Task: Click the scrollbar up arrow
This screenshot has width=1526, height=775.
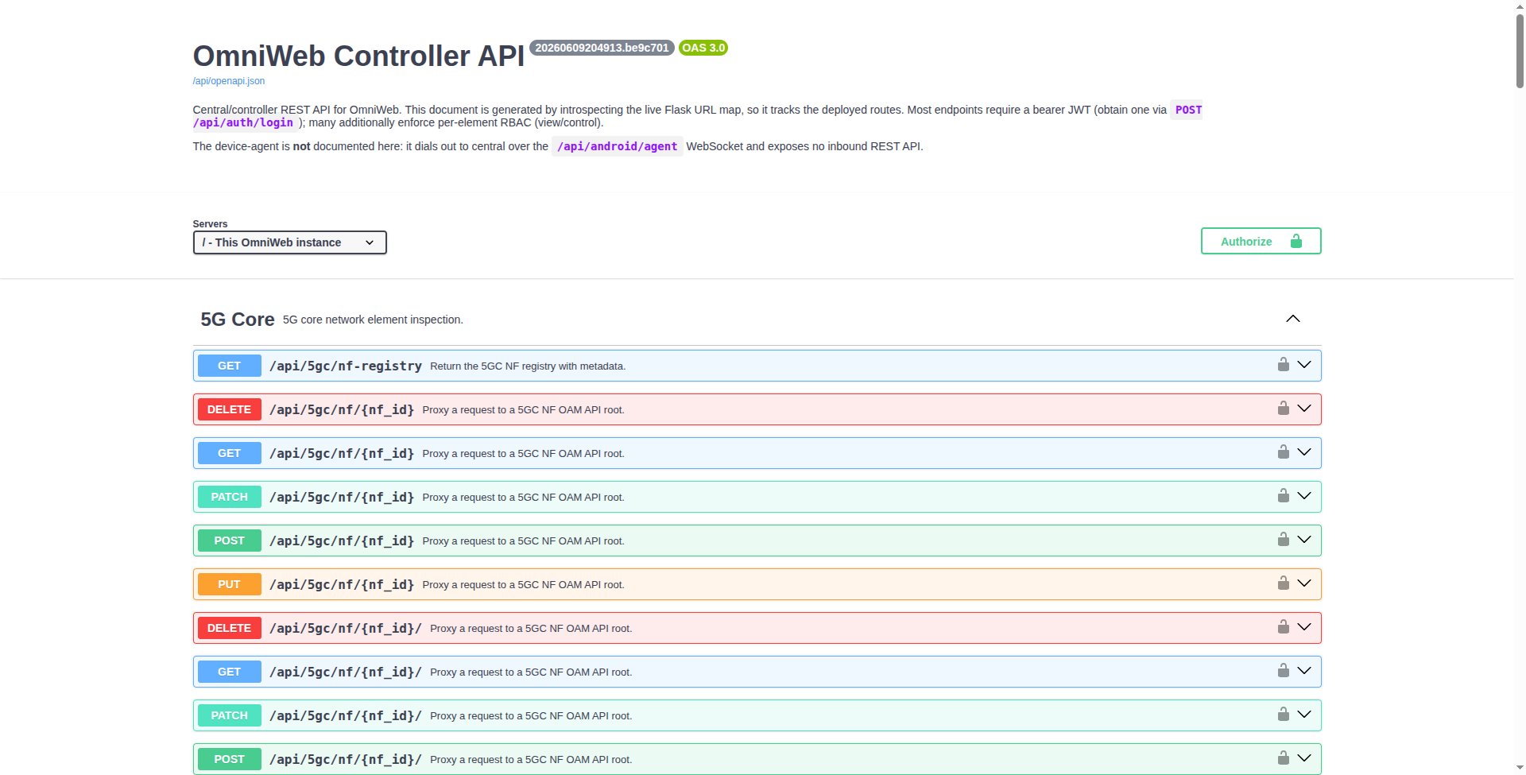Action: click(1520, 6)
